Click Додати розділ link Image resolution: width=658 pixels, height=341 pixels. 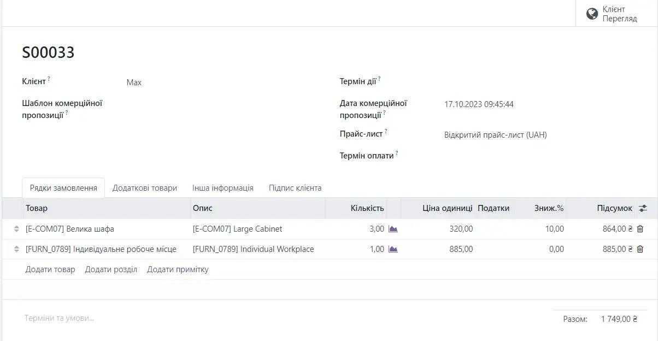coord(111,269)
